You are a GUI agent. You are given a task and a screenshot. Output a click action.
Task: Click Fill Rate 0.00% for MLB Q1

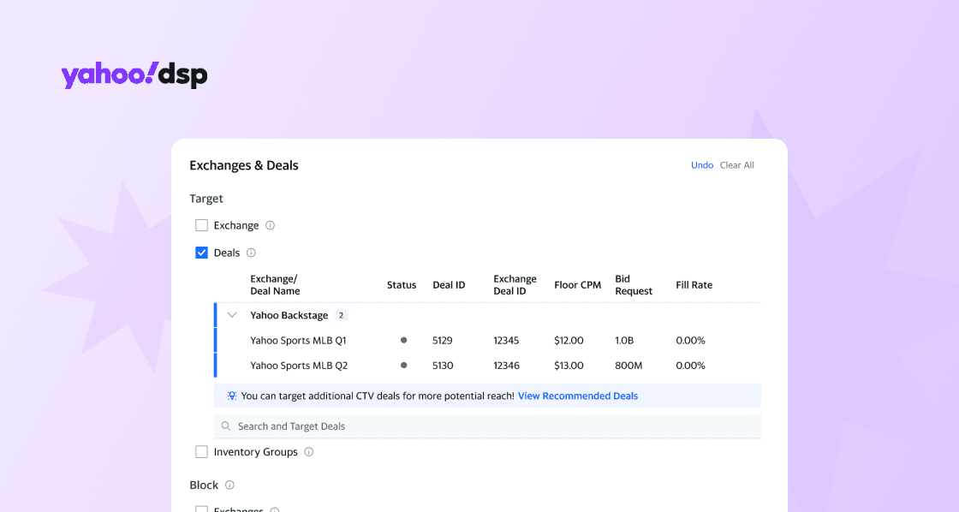click(x=690, y=341)
